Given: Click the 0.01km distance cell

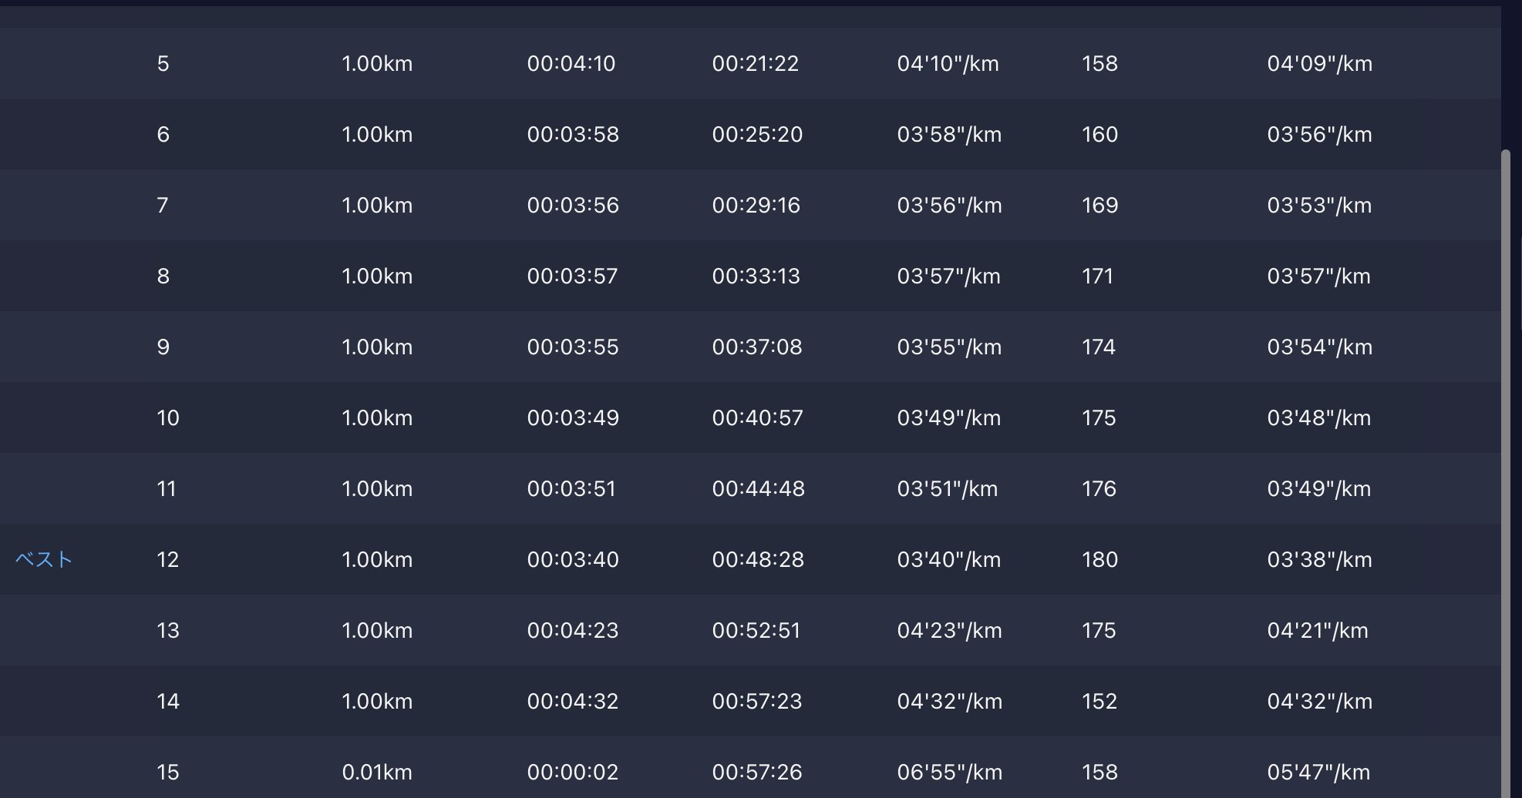Looking at the screenshot, I should click(377, 772).
